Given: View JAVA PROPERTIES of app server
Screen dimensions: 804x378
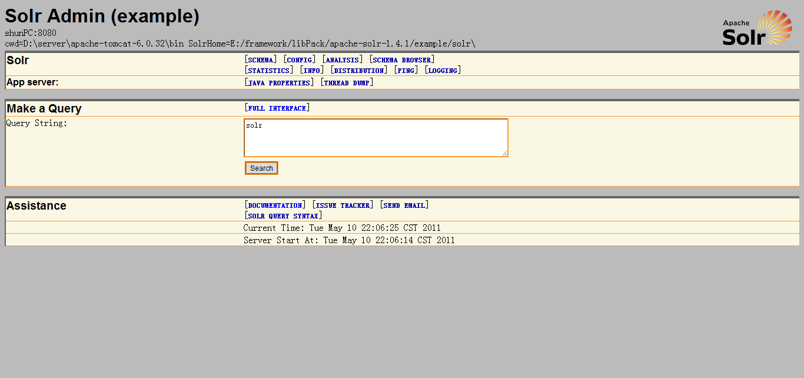Looking at the screenshot, I should [280, 83].
